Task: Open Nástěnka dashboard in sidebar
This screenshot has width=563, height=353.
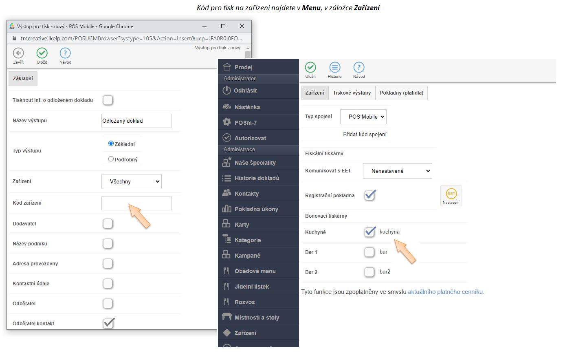Action: tap(247, 107)
